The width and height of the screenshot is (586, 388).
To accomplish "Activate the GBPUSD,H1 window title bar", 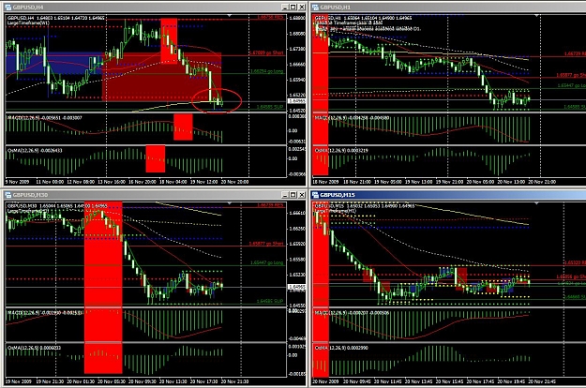I will [448, 7].
